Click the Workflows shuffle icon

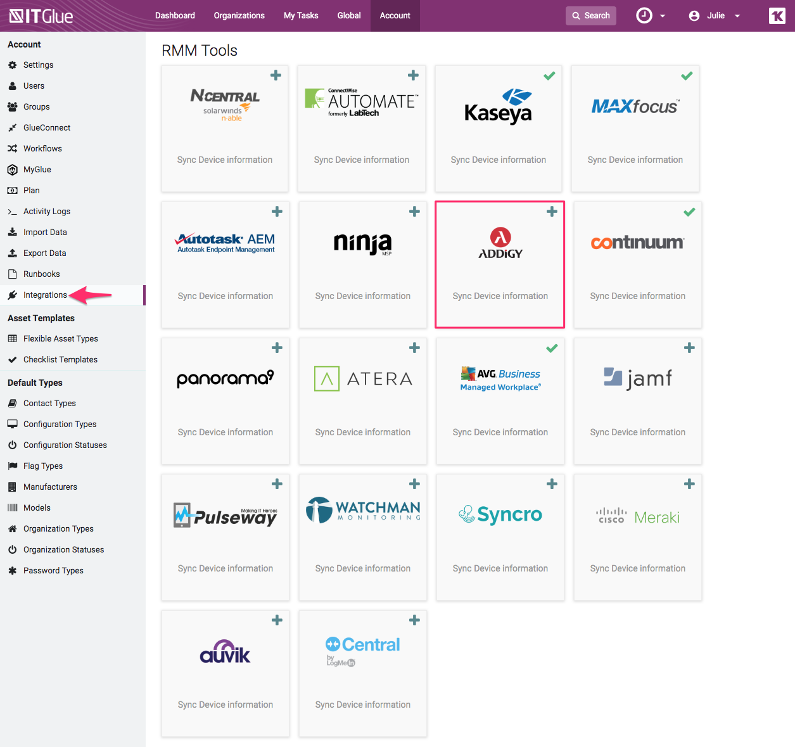(12, 149)
